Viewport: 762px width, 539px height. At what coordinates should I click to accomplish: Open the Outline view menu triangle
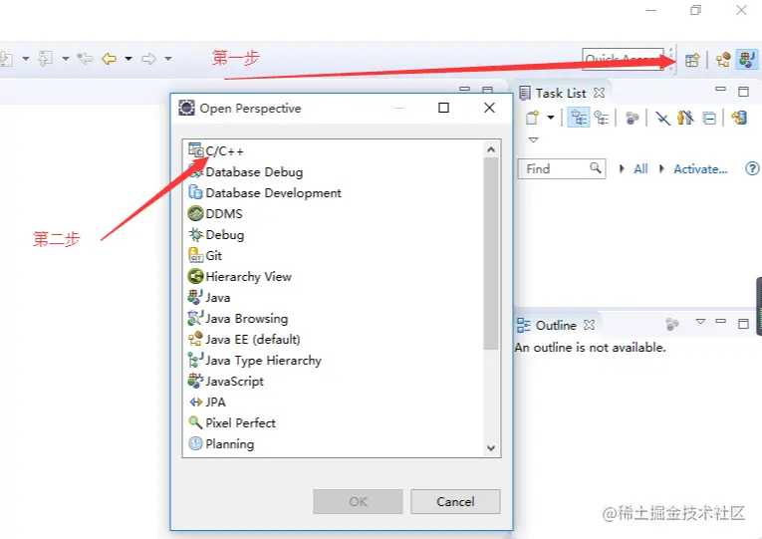click(x=700, y=321)
